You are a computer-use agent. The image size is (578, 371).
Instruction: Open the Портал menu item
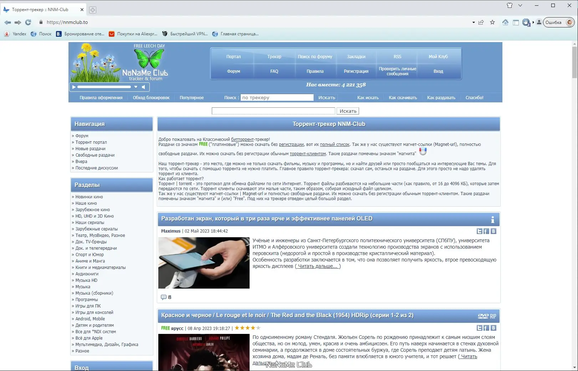(x=234, y=57)
